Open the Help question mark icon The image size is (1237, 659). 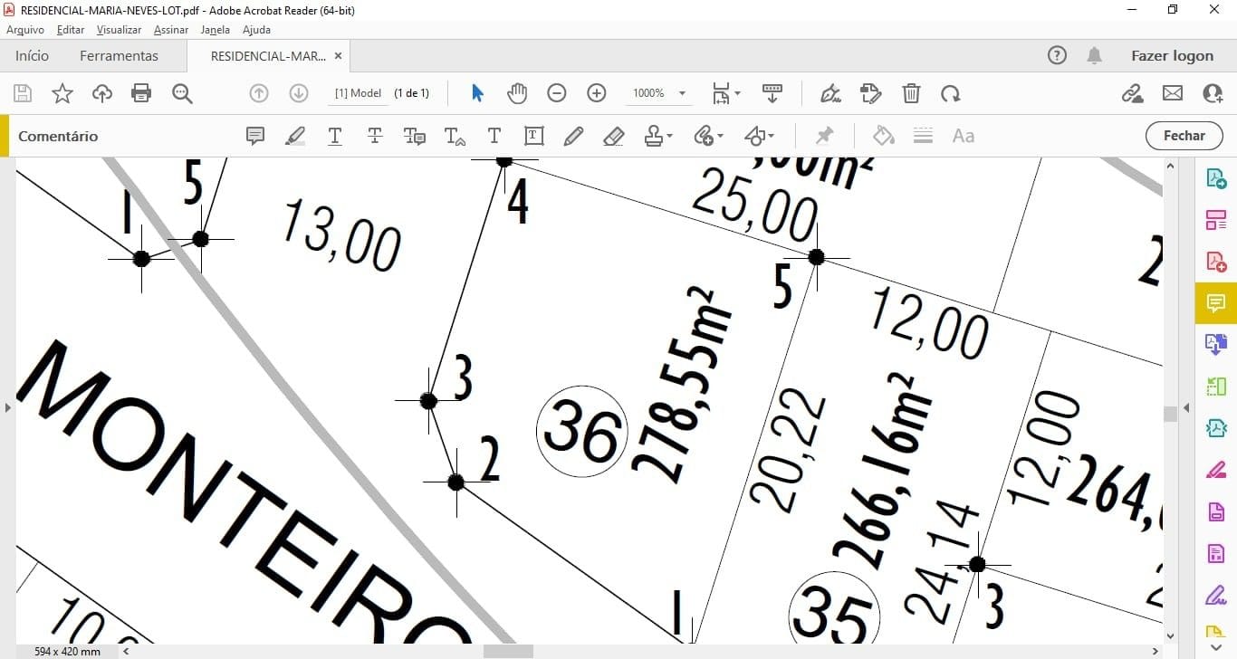click(x=1057, y=55)
